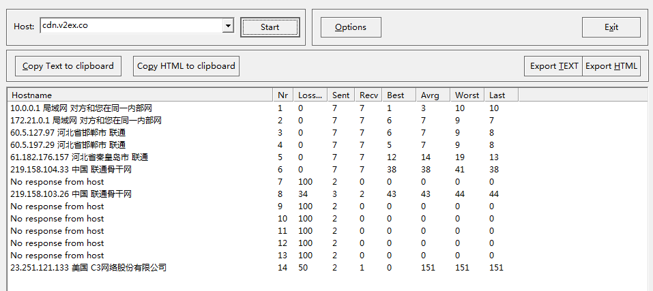
Task: Sort by Loss column header
Action: [x=310, y=95]
